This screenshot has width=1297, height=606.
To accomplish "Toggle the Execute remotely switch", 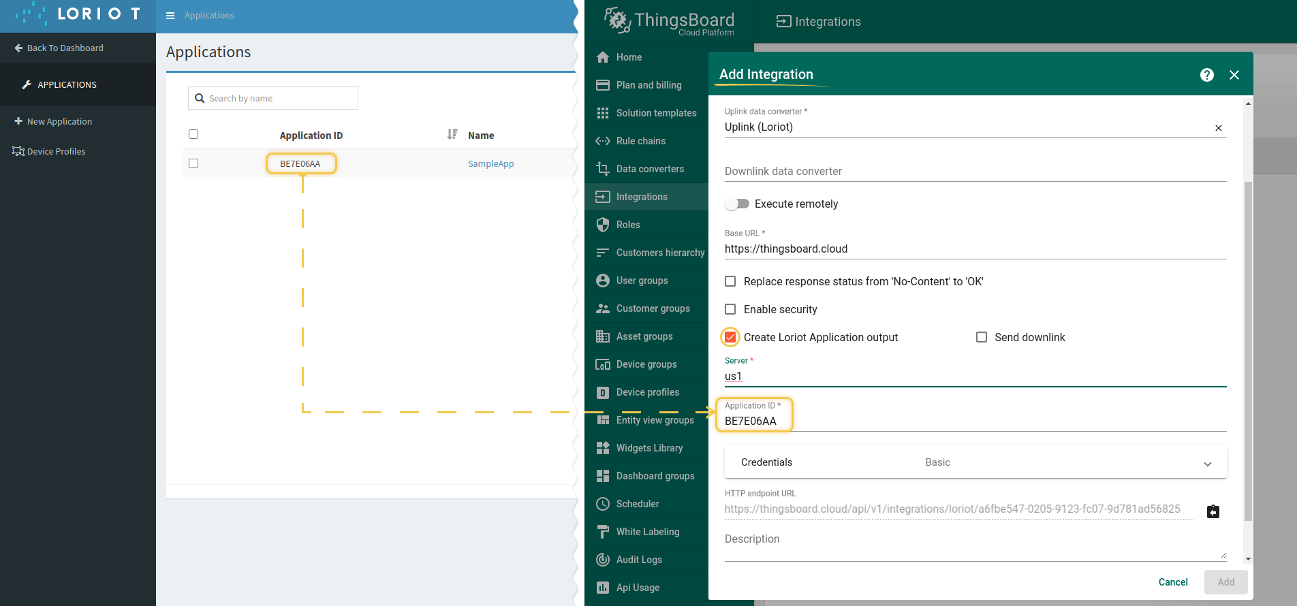I will coord(737,204).
